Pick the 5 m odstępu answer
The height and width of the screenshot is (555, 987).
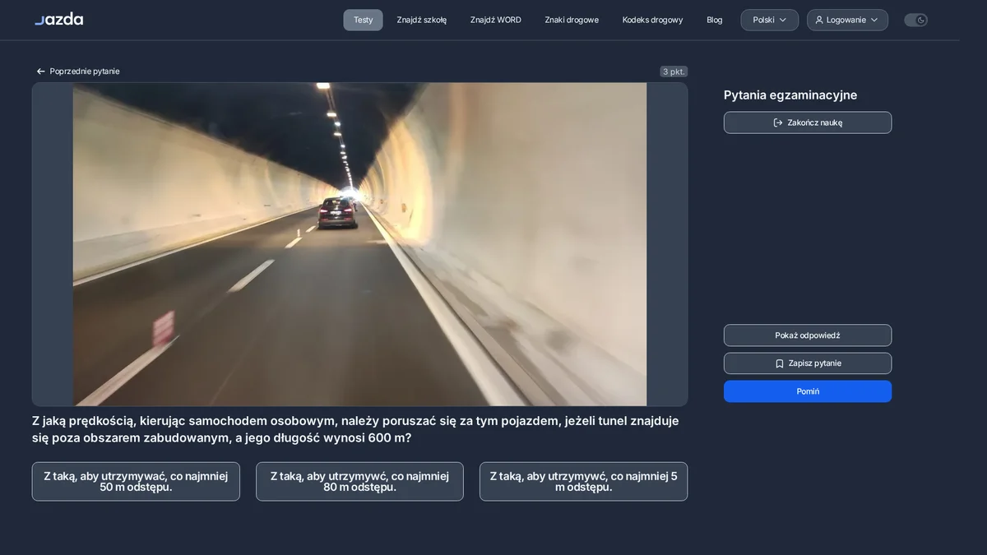(583, 482)
